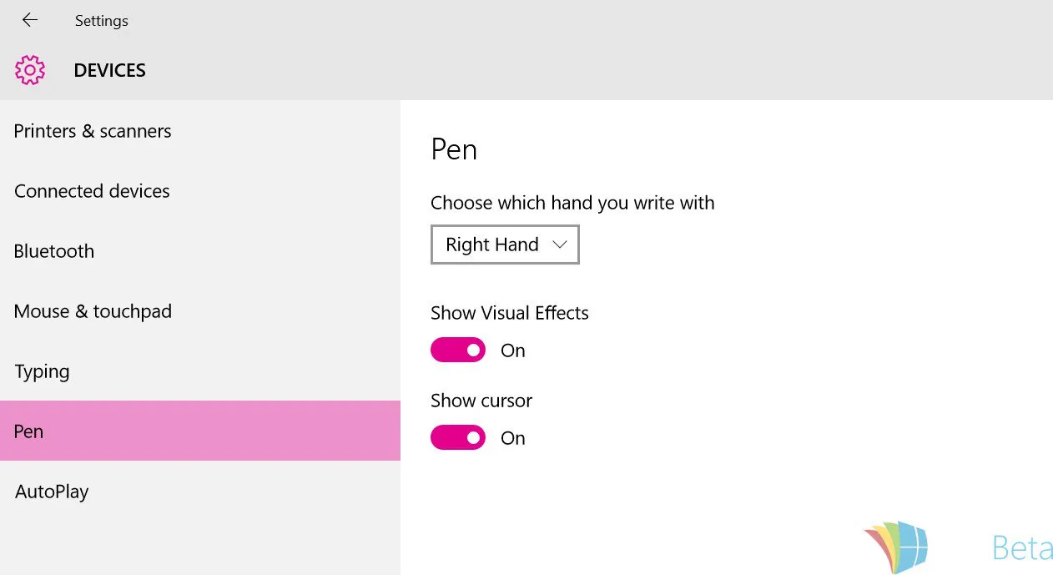Screen dimensions: 1053x575
Task: Click the Show cursor label
Action: click(x=481, y=401)
